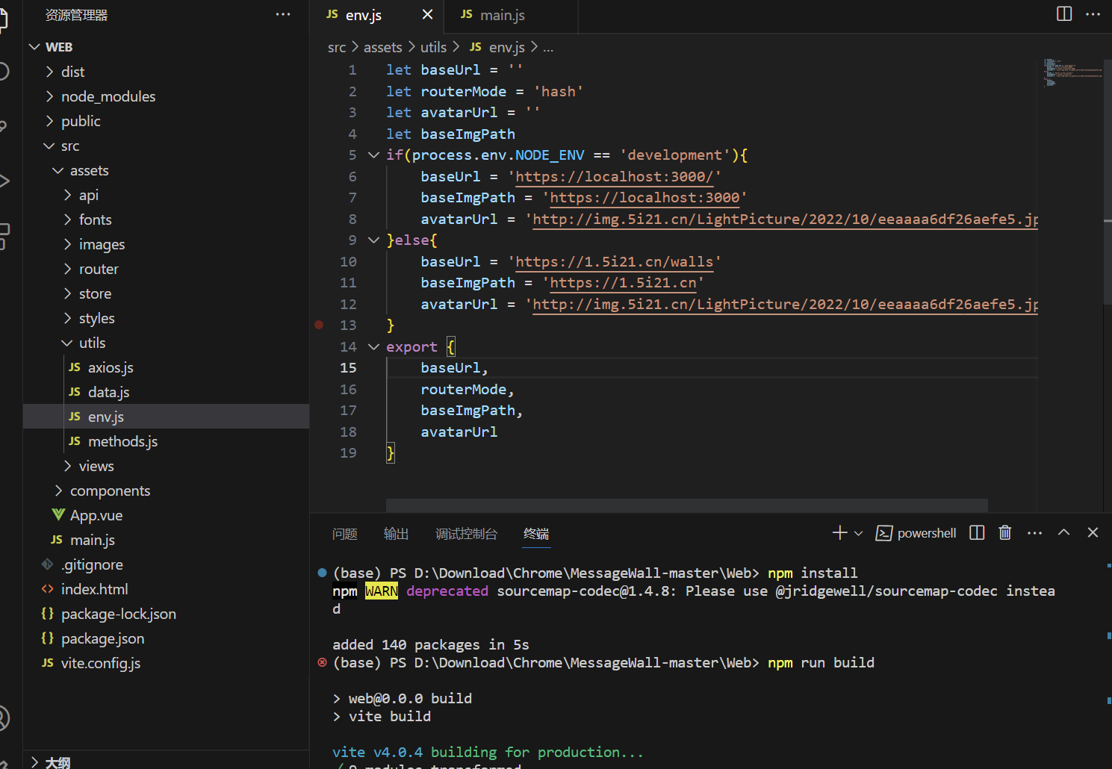1112x769 pixels.
Task: Expand the public folder
Action: [x=49, y=121]
